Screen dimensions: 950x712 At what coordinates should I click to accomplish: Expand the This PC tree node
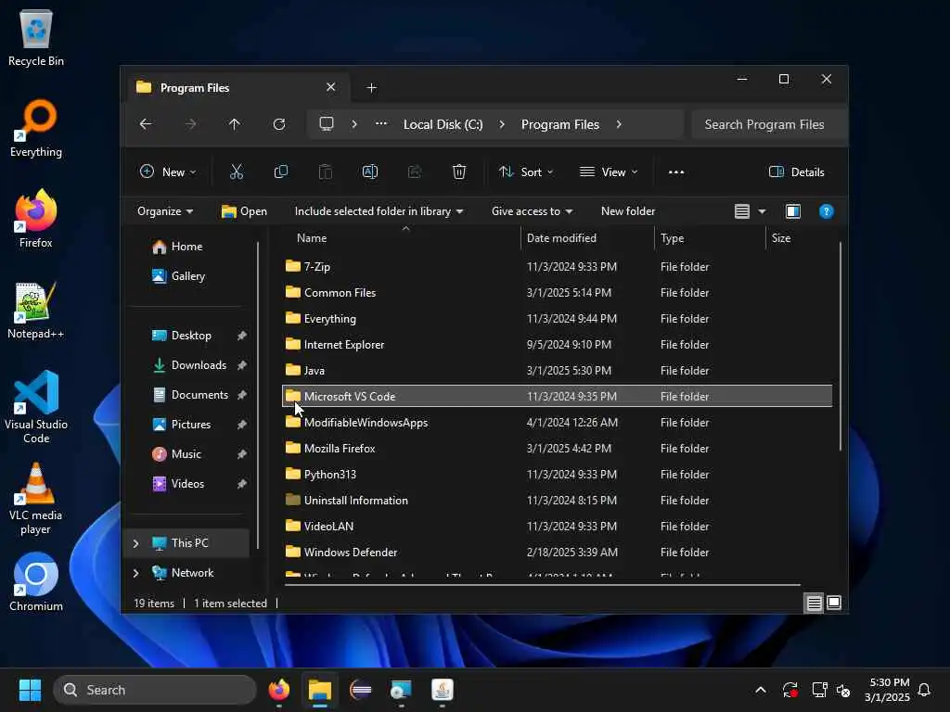[135, 543]
